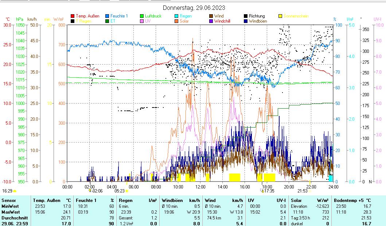This screenshot has height=226, width=386.
Task: Click the chart title Donnerstag, 29.06.2023
Action: tap(194, 8)
